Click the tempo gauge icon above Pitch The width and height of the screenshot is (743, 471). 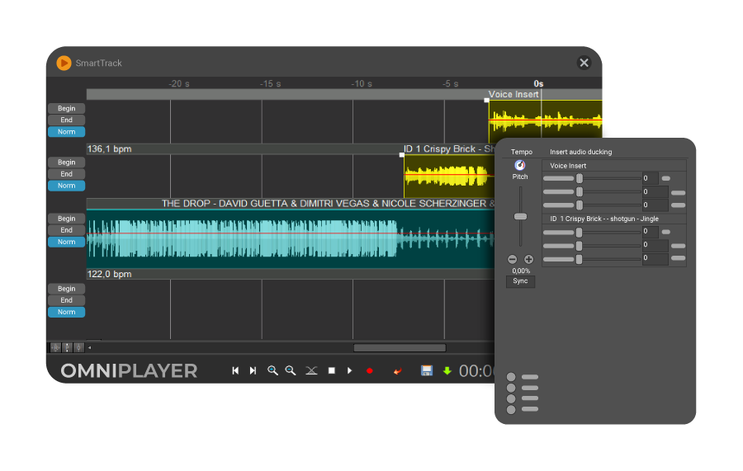520,165
